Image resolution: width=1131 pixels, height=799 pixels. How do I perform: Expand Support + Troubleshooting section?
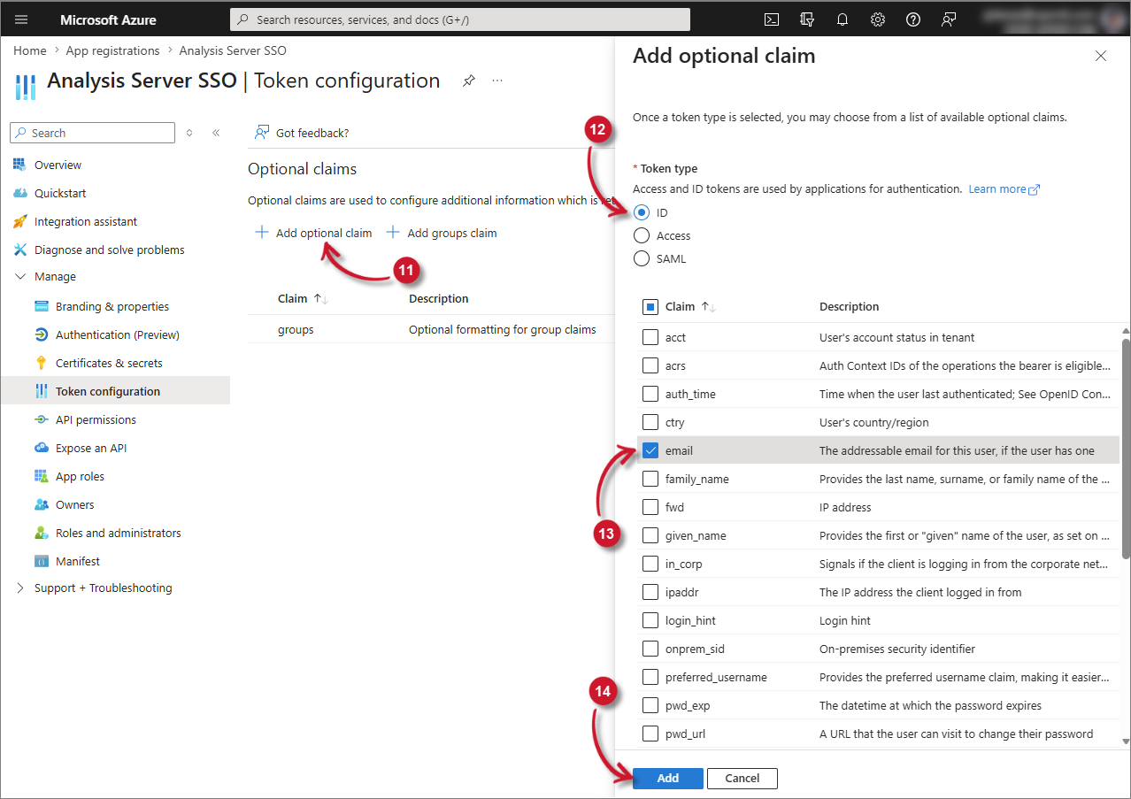point(20,588)
